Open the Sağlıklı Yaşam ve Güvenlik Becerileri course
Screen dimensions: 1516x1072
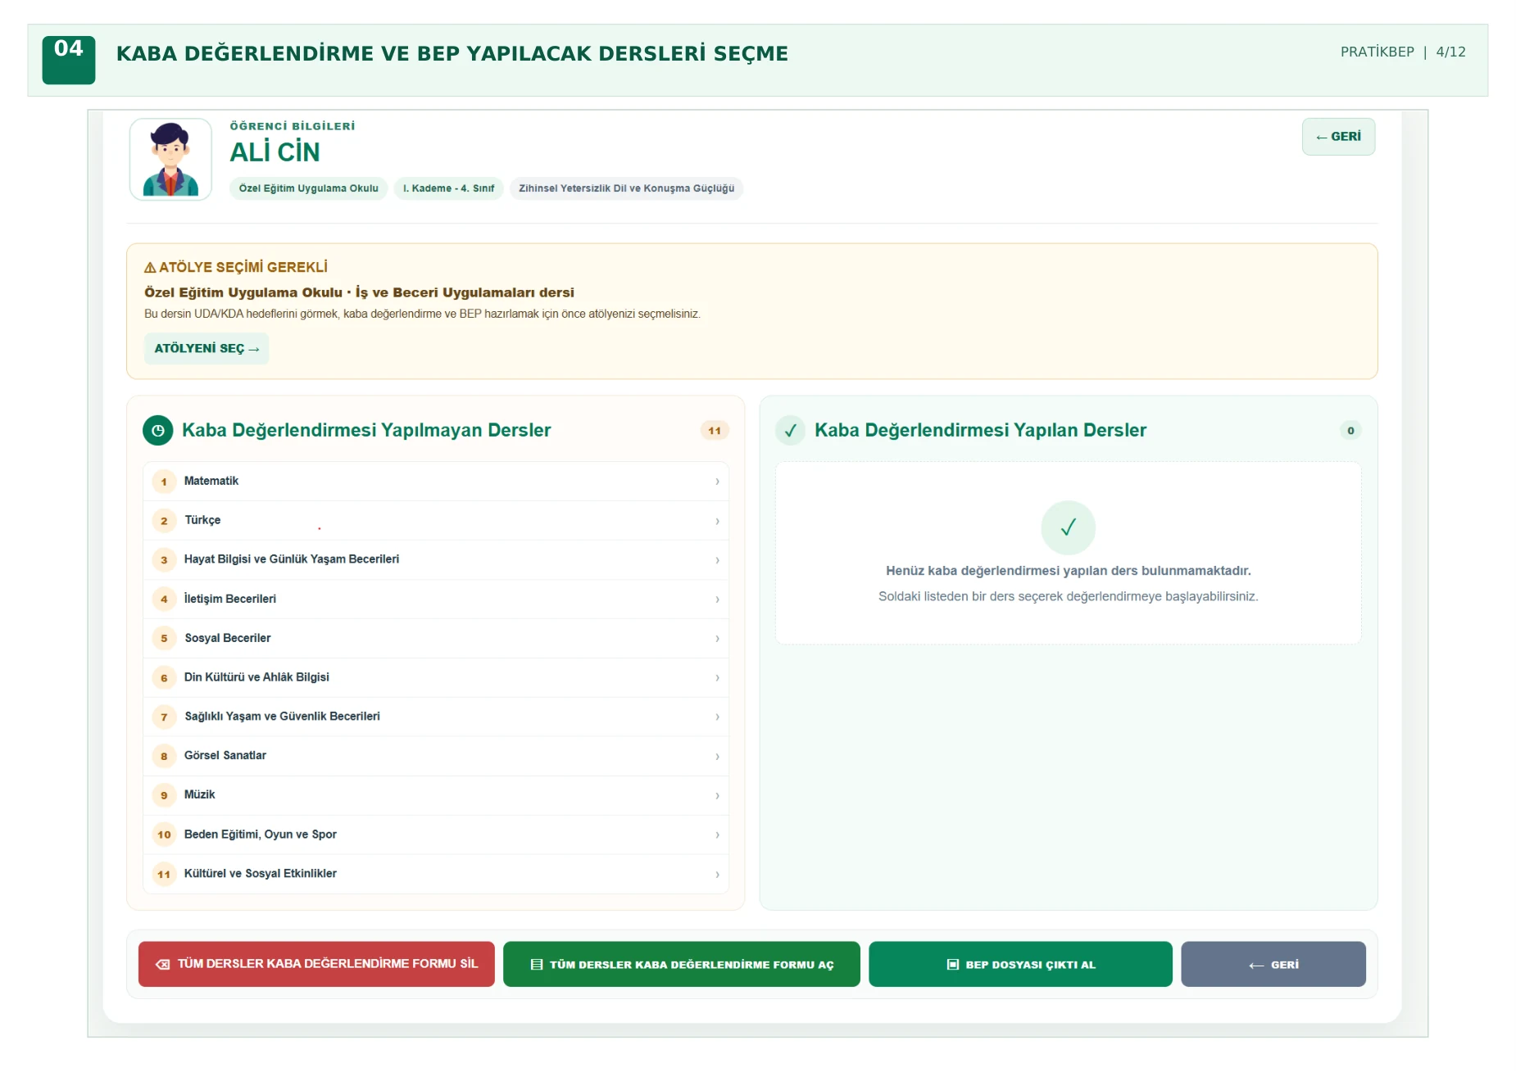(x=436, y=717)
